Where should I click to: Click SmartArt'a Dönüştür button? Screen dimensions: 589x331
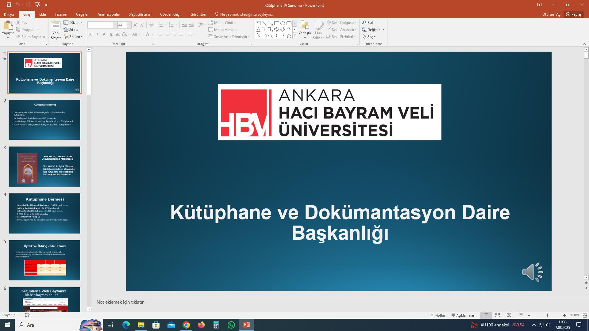pos(229,36)
